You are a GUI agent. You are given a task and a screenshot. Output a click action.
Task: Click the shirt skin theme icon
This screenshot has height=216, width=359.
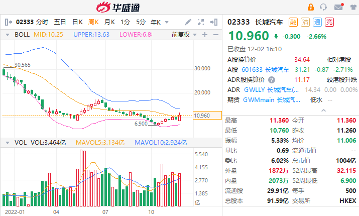pyautogui.click(x=354, y=7)
